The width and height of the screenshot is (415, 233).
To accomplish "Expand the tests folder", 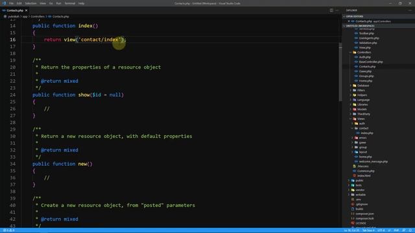I will [359, 186].
